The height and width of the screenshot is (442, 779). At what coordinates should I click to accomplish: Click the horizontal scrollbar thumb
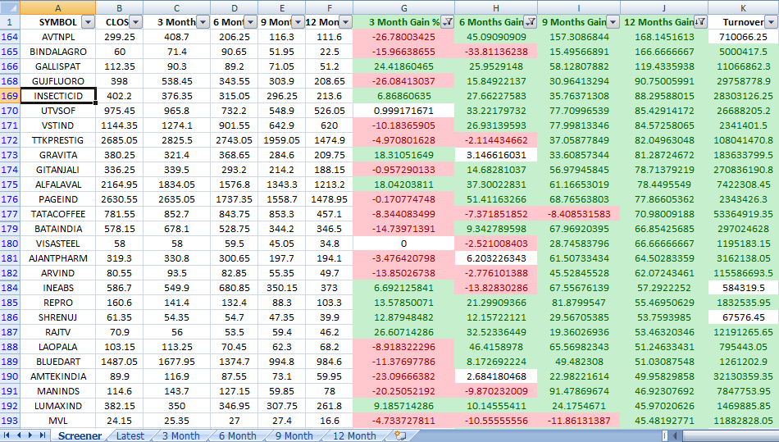[x=731, y=436]
